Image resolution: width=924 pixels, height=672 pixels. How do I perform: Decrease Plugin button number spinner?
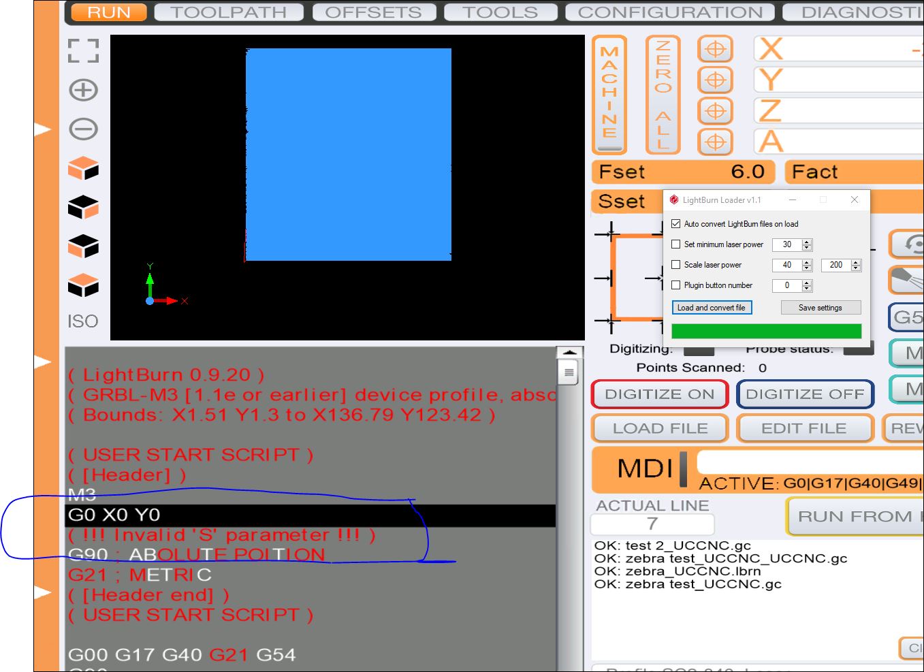click(x=807, y=289)
